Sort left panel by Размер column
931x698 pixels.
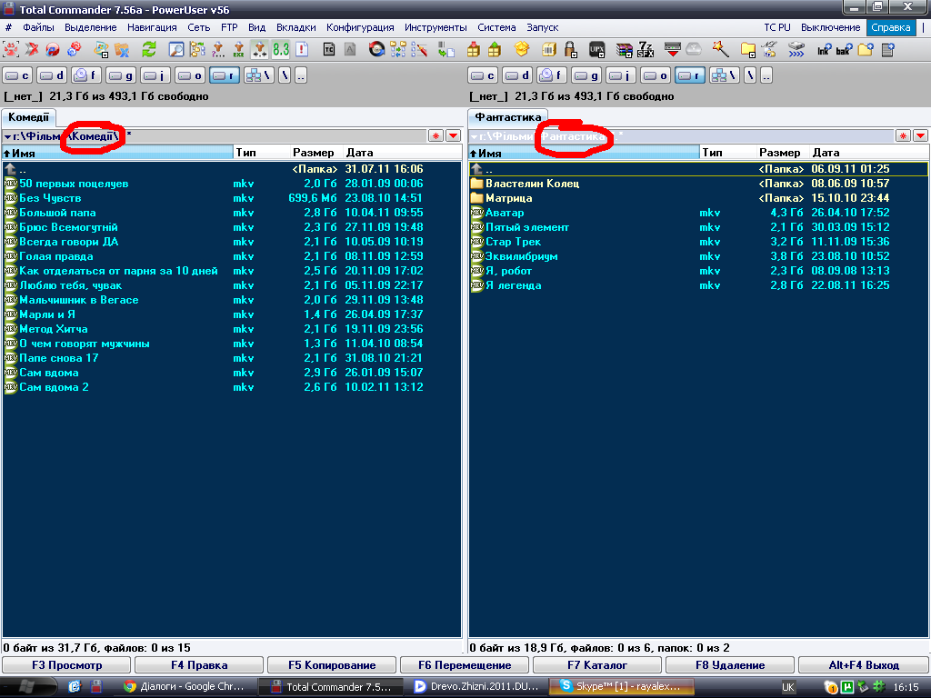(x=313, y=153)
